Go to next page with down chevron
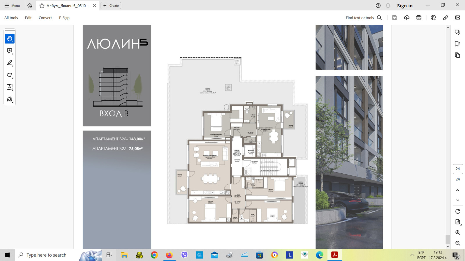 coord(458,200)
